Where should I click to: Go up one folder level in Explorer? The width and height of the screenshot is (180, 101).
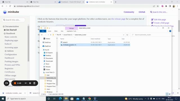51,35
